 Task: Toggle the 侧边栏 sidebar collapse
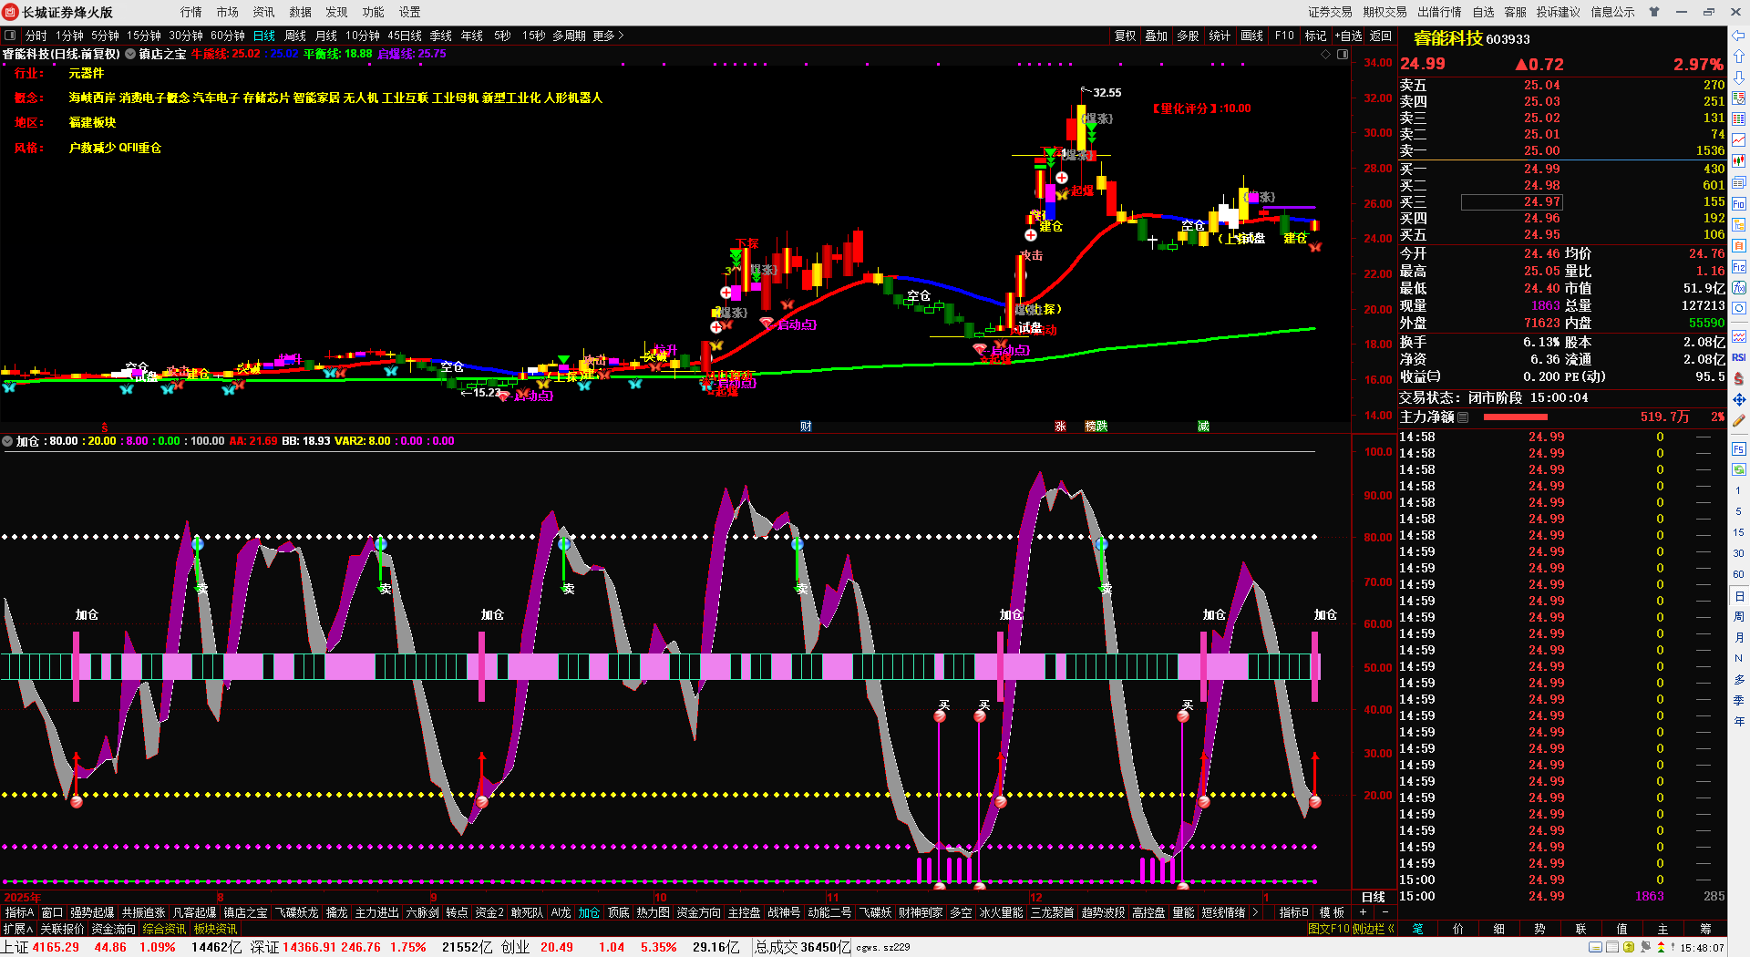tap(1374, 929)
